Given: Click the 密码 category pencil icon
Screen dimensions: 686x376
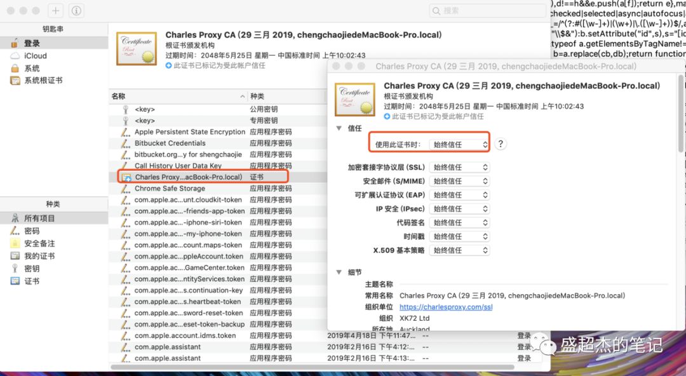Looking at the screenshot, I should pyautogui.click(x=15, y=231).
